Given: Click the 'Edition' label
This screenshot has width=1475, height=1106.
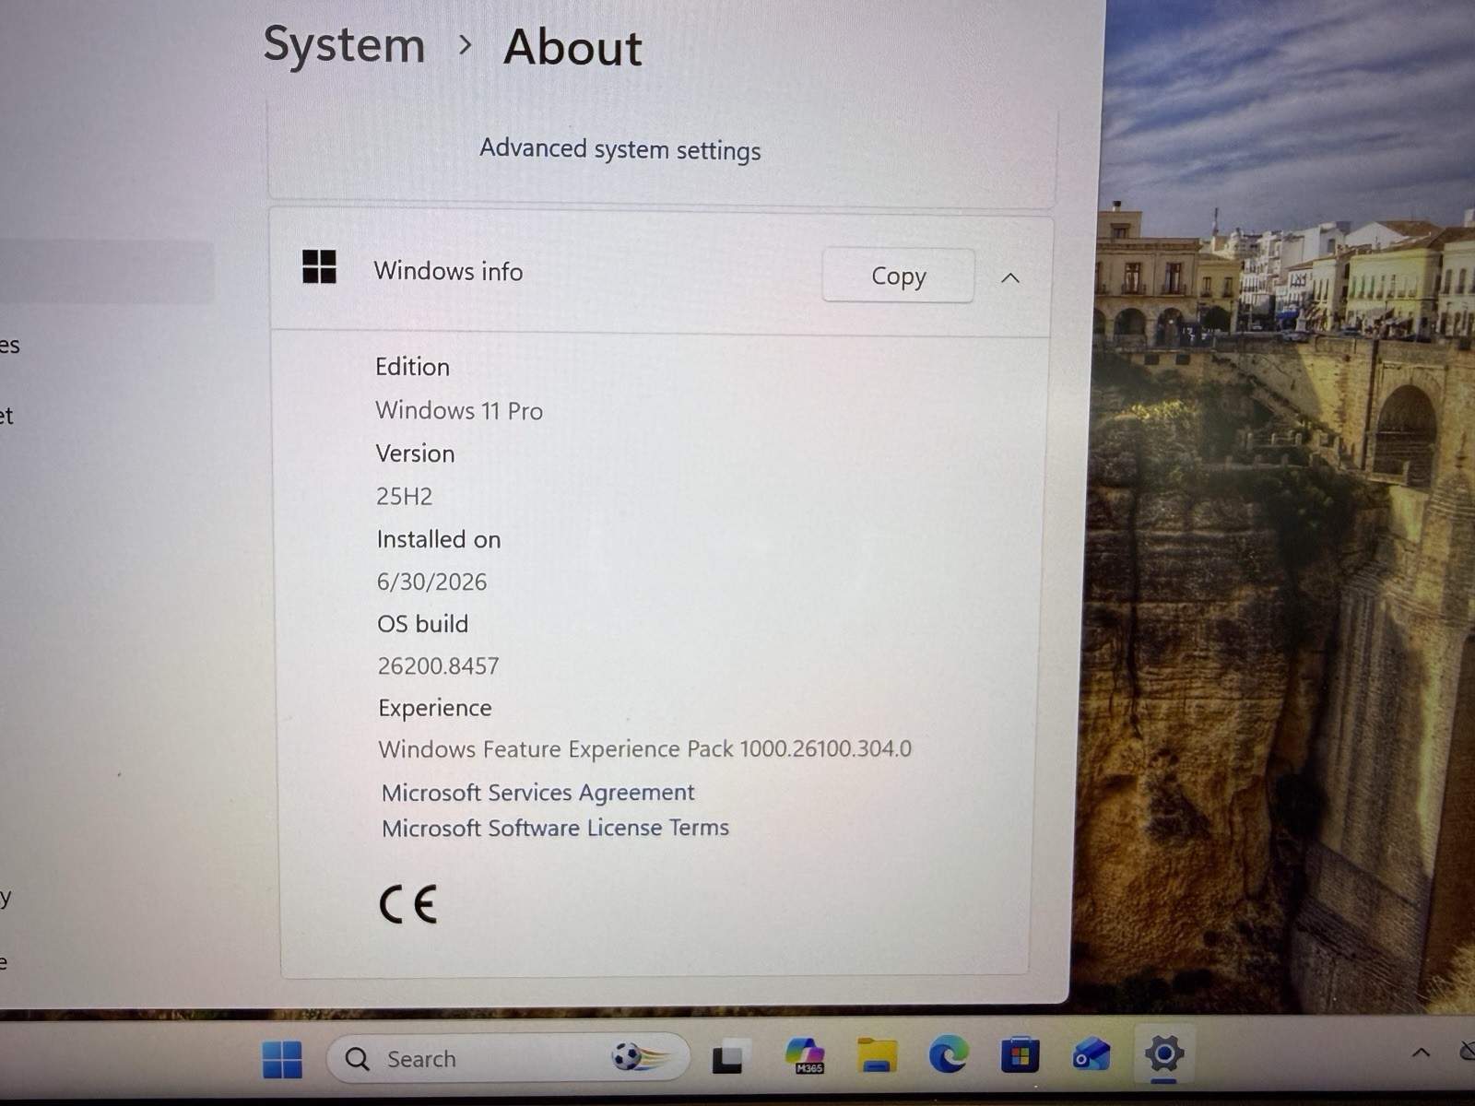Looking at the screenshot, I should coord(412,367).
